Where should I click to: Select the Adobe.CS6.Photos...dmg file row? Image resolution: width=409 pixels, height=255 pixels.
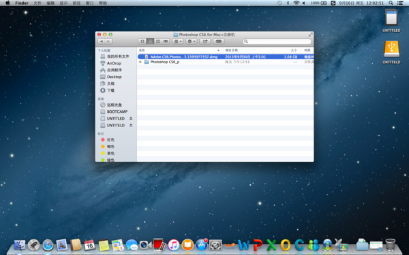pyautogui.click(x=226, y=56)
